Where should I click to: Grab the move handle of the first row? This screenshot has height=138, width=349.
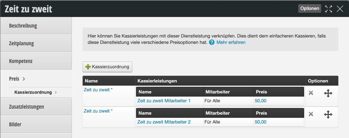pyautogui.click(x=328, y=93)
